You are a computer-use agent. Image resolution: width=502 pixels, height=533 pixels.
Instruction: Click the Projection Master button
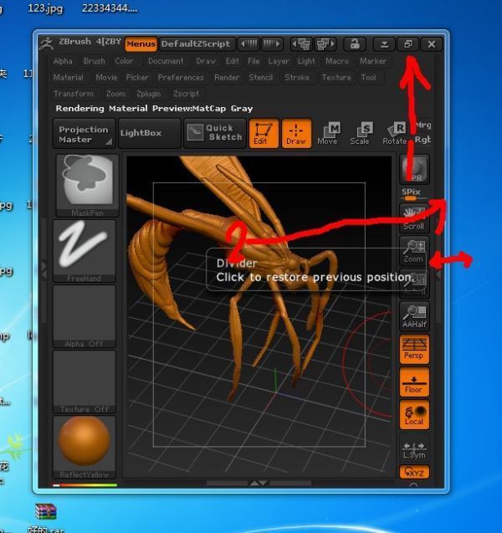84,134
